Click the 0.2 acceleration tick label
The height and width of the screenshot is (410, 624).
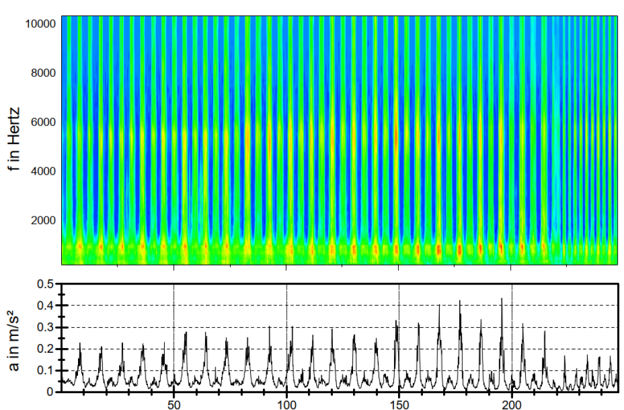click(44, 349)
